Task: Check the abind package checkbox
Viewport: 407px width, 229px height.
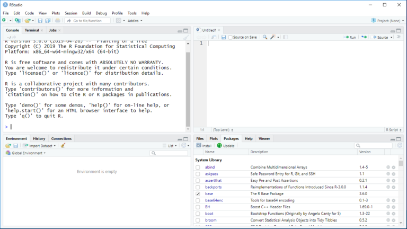Action: pos(198,167)
